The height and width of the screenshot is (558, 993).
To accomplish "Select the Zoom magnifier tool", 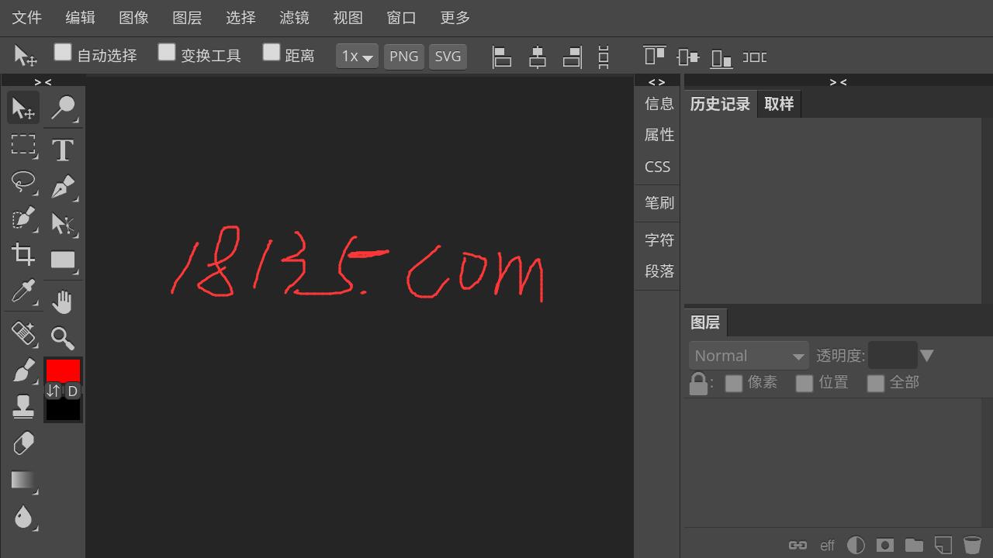I will (63, 338).
